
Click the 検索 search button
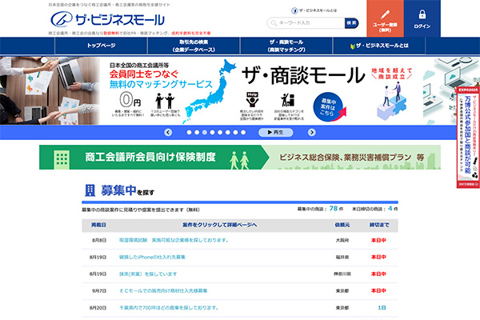tap(351, 23)
